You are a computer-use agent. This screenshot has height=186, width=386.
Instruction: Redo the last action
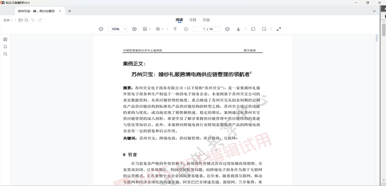(x=40, y=20)
